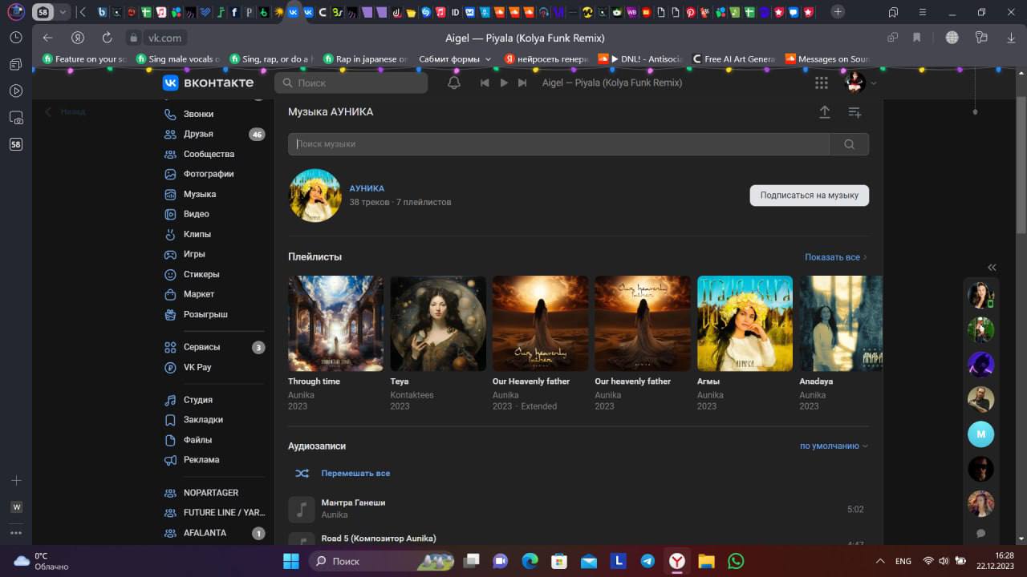Open АУНИКА artist profile link
This screenshot has height=577, width=1027.
tap(367, 188)
